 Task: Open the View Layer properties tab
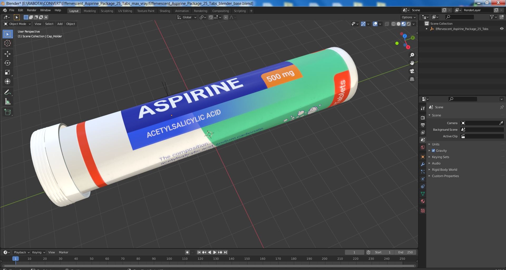point(423,132)
